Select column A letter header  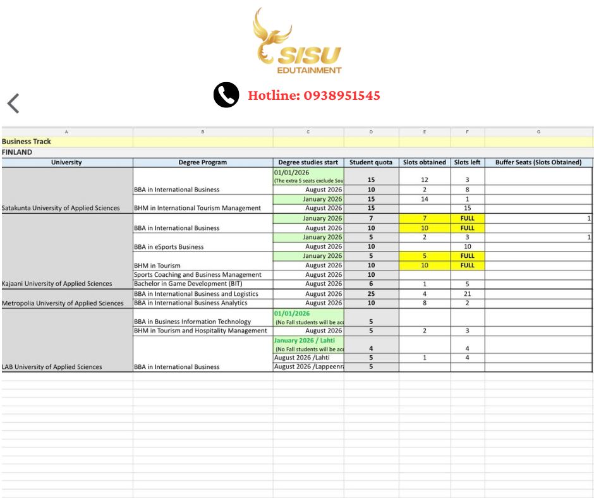coord(67,132)
